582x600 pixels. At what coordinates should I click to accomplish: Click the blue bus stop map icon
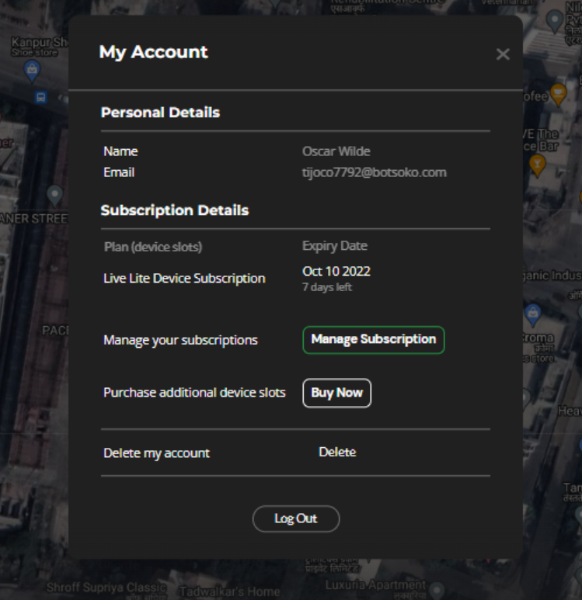[41, 98]
